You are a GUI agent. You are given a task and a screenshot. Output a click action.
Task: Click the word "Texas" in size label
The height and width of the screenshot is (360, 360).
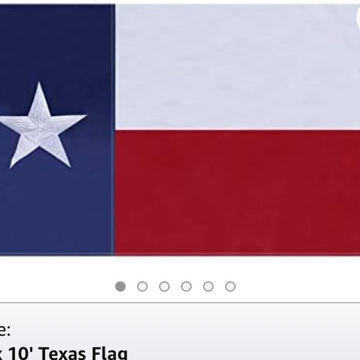(62, 354)
